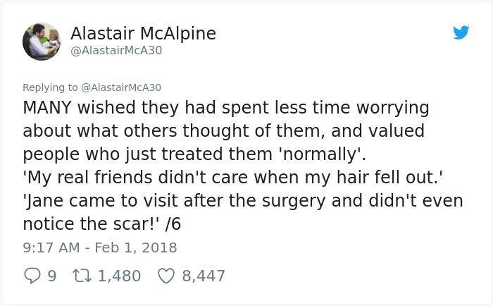Click the 'Jane came to visit' quote line
This screenshot has width=493, height=306.
242,201
